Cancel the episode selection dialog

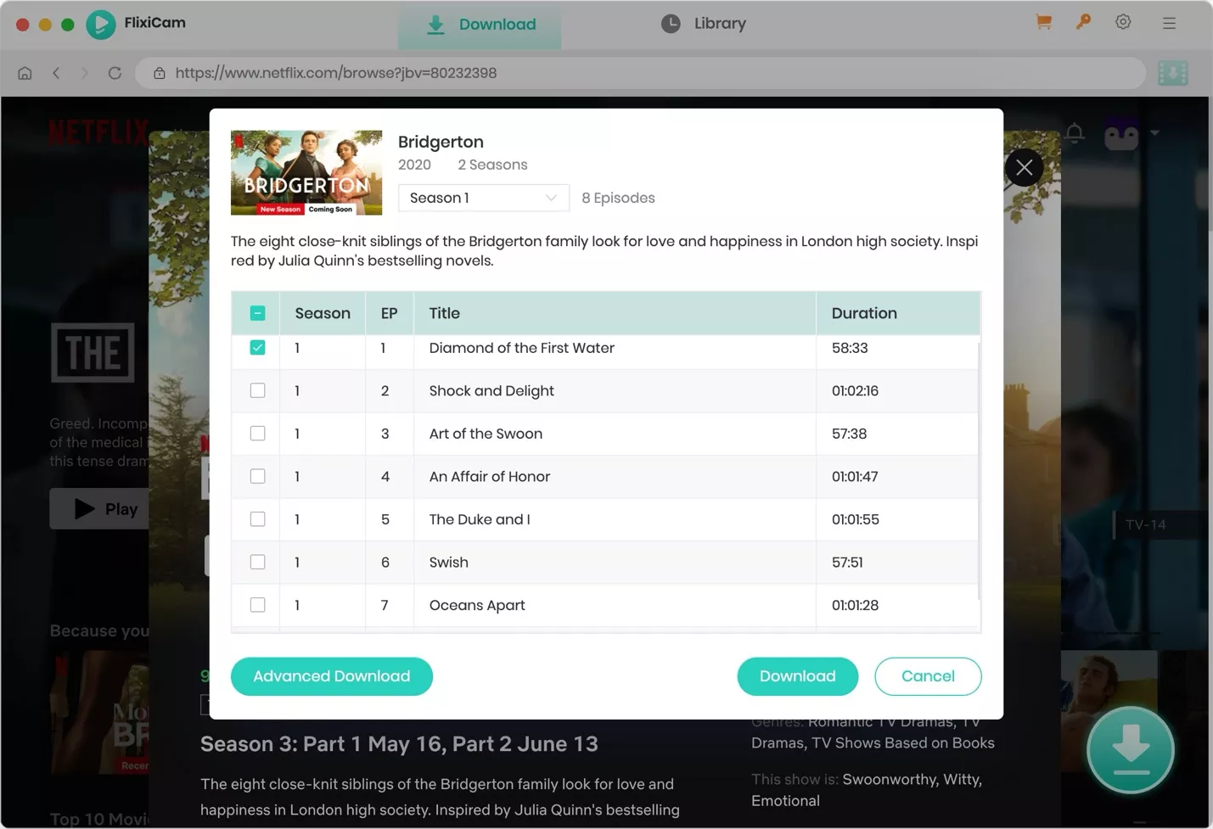[927, 676]
